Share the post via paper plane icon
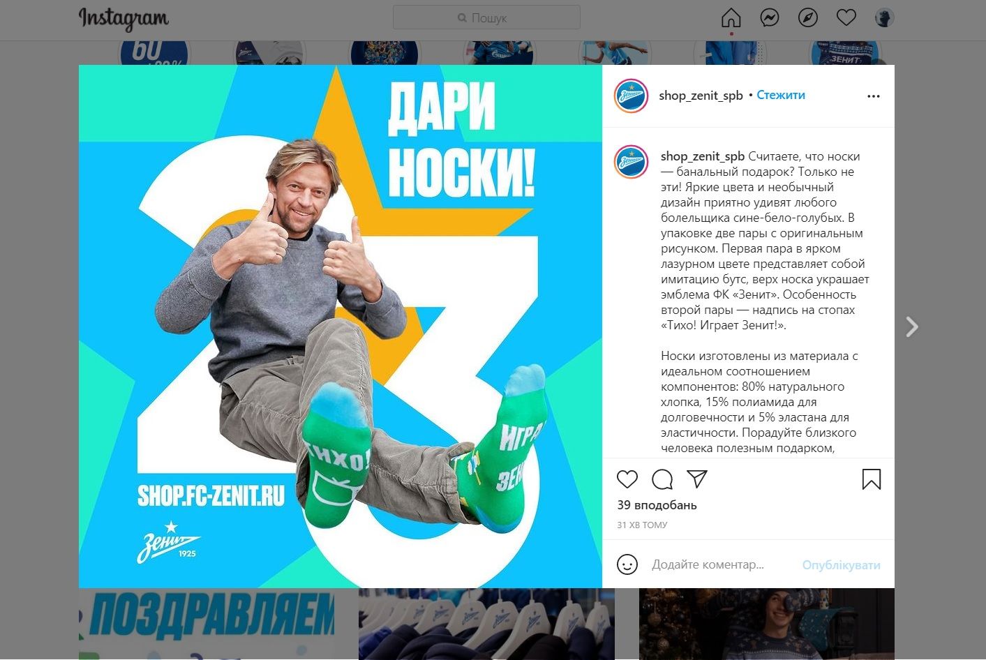 click(x=697, y=479)
